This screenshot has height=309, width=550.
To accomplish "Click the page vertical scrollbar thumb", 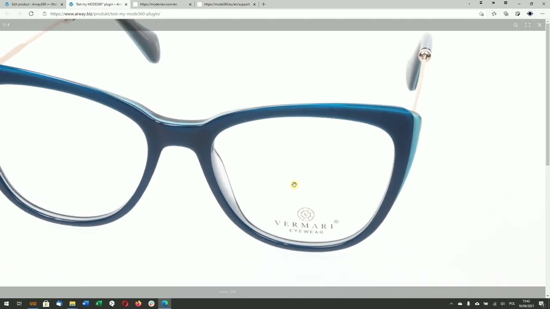I will (547, 94).
